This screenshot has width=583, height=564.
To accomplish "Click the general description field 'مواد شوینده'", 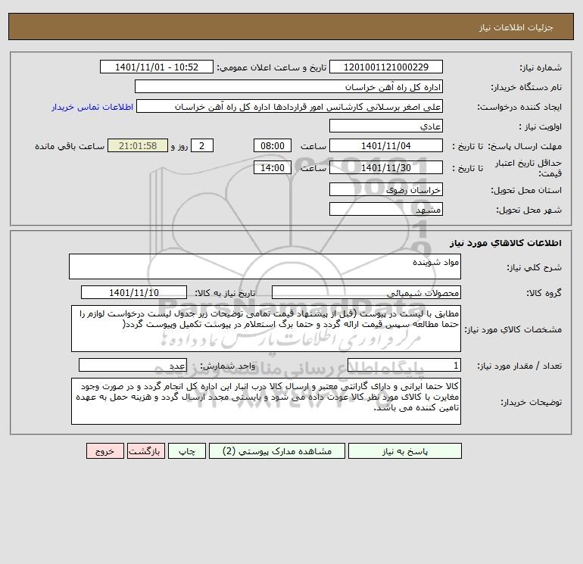I will [265, 266].
